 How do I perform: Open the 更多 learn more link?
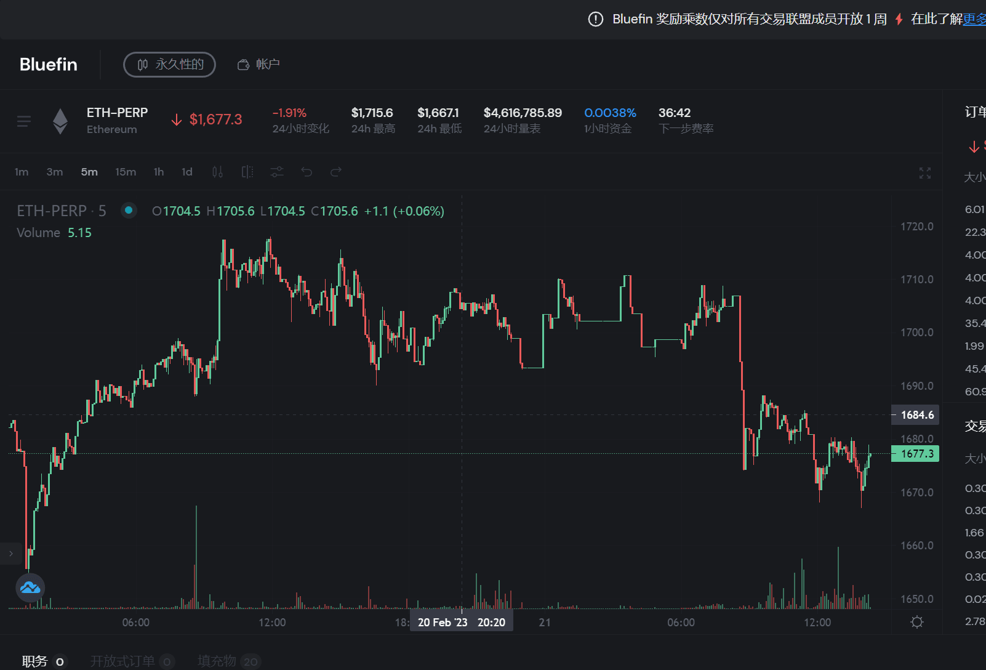pos(974,19)
